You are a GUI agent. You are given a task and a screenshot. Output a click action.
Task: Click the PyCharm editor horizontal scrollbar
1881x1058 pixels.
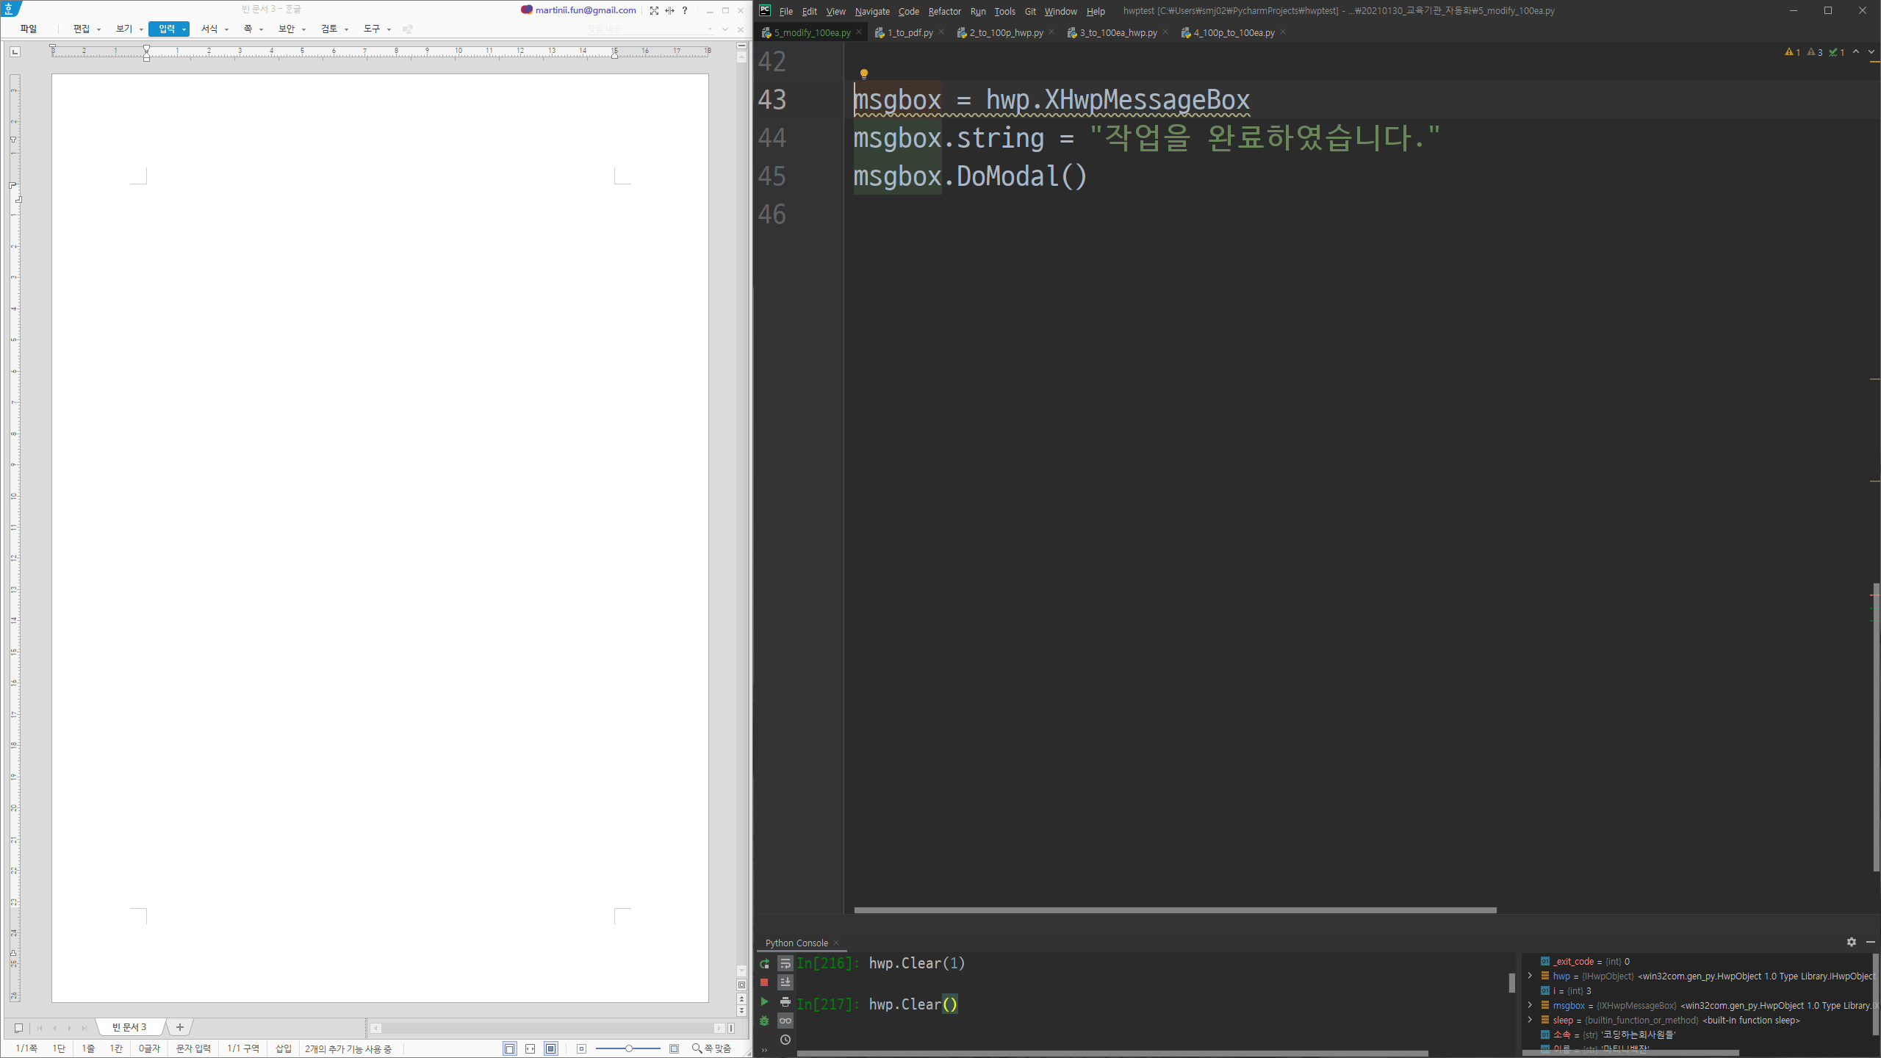click(x=1174, y=910)
